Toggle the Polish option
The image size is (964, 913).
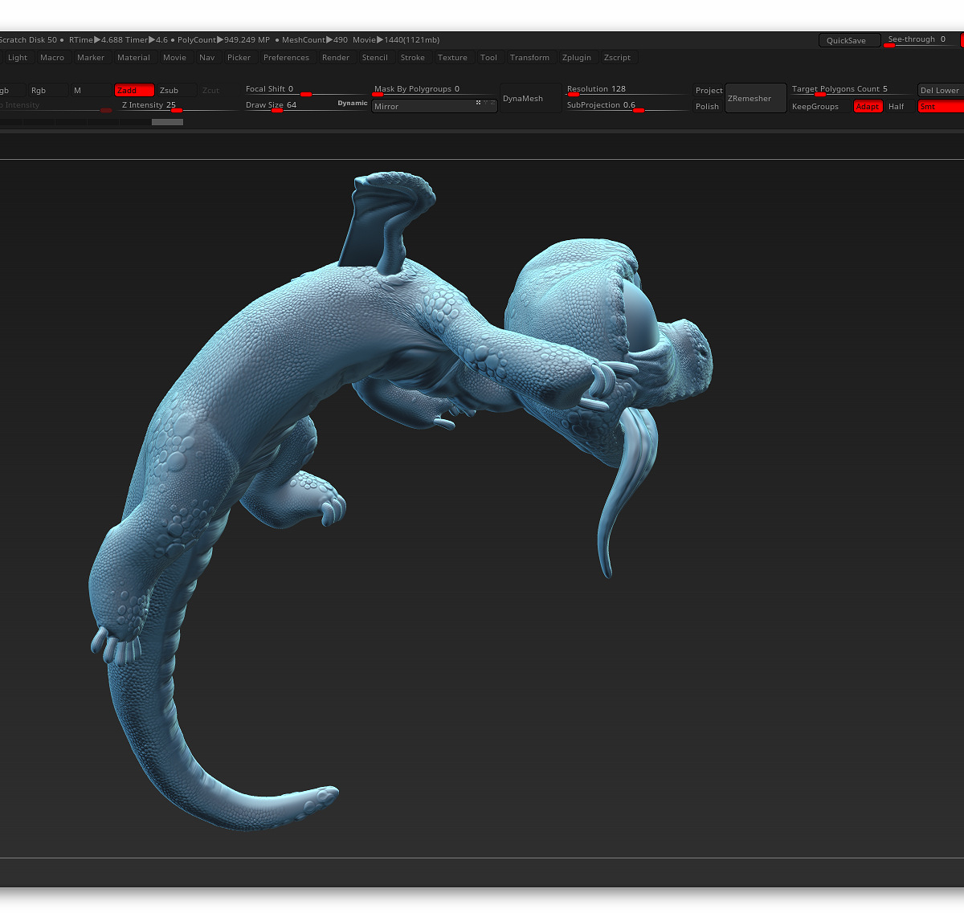click(708, 107)
